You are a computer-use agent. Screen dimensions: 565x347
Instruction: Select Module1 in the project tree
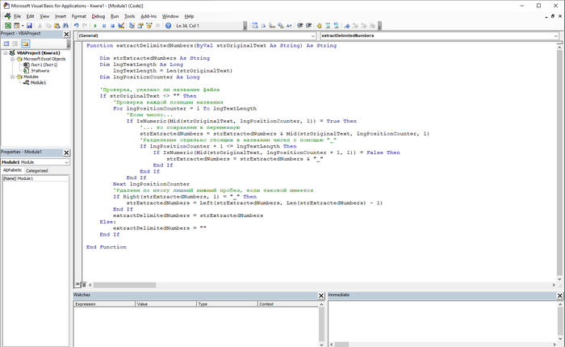[38, 82]
